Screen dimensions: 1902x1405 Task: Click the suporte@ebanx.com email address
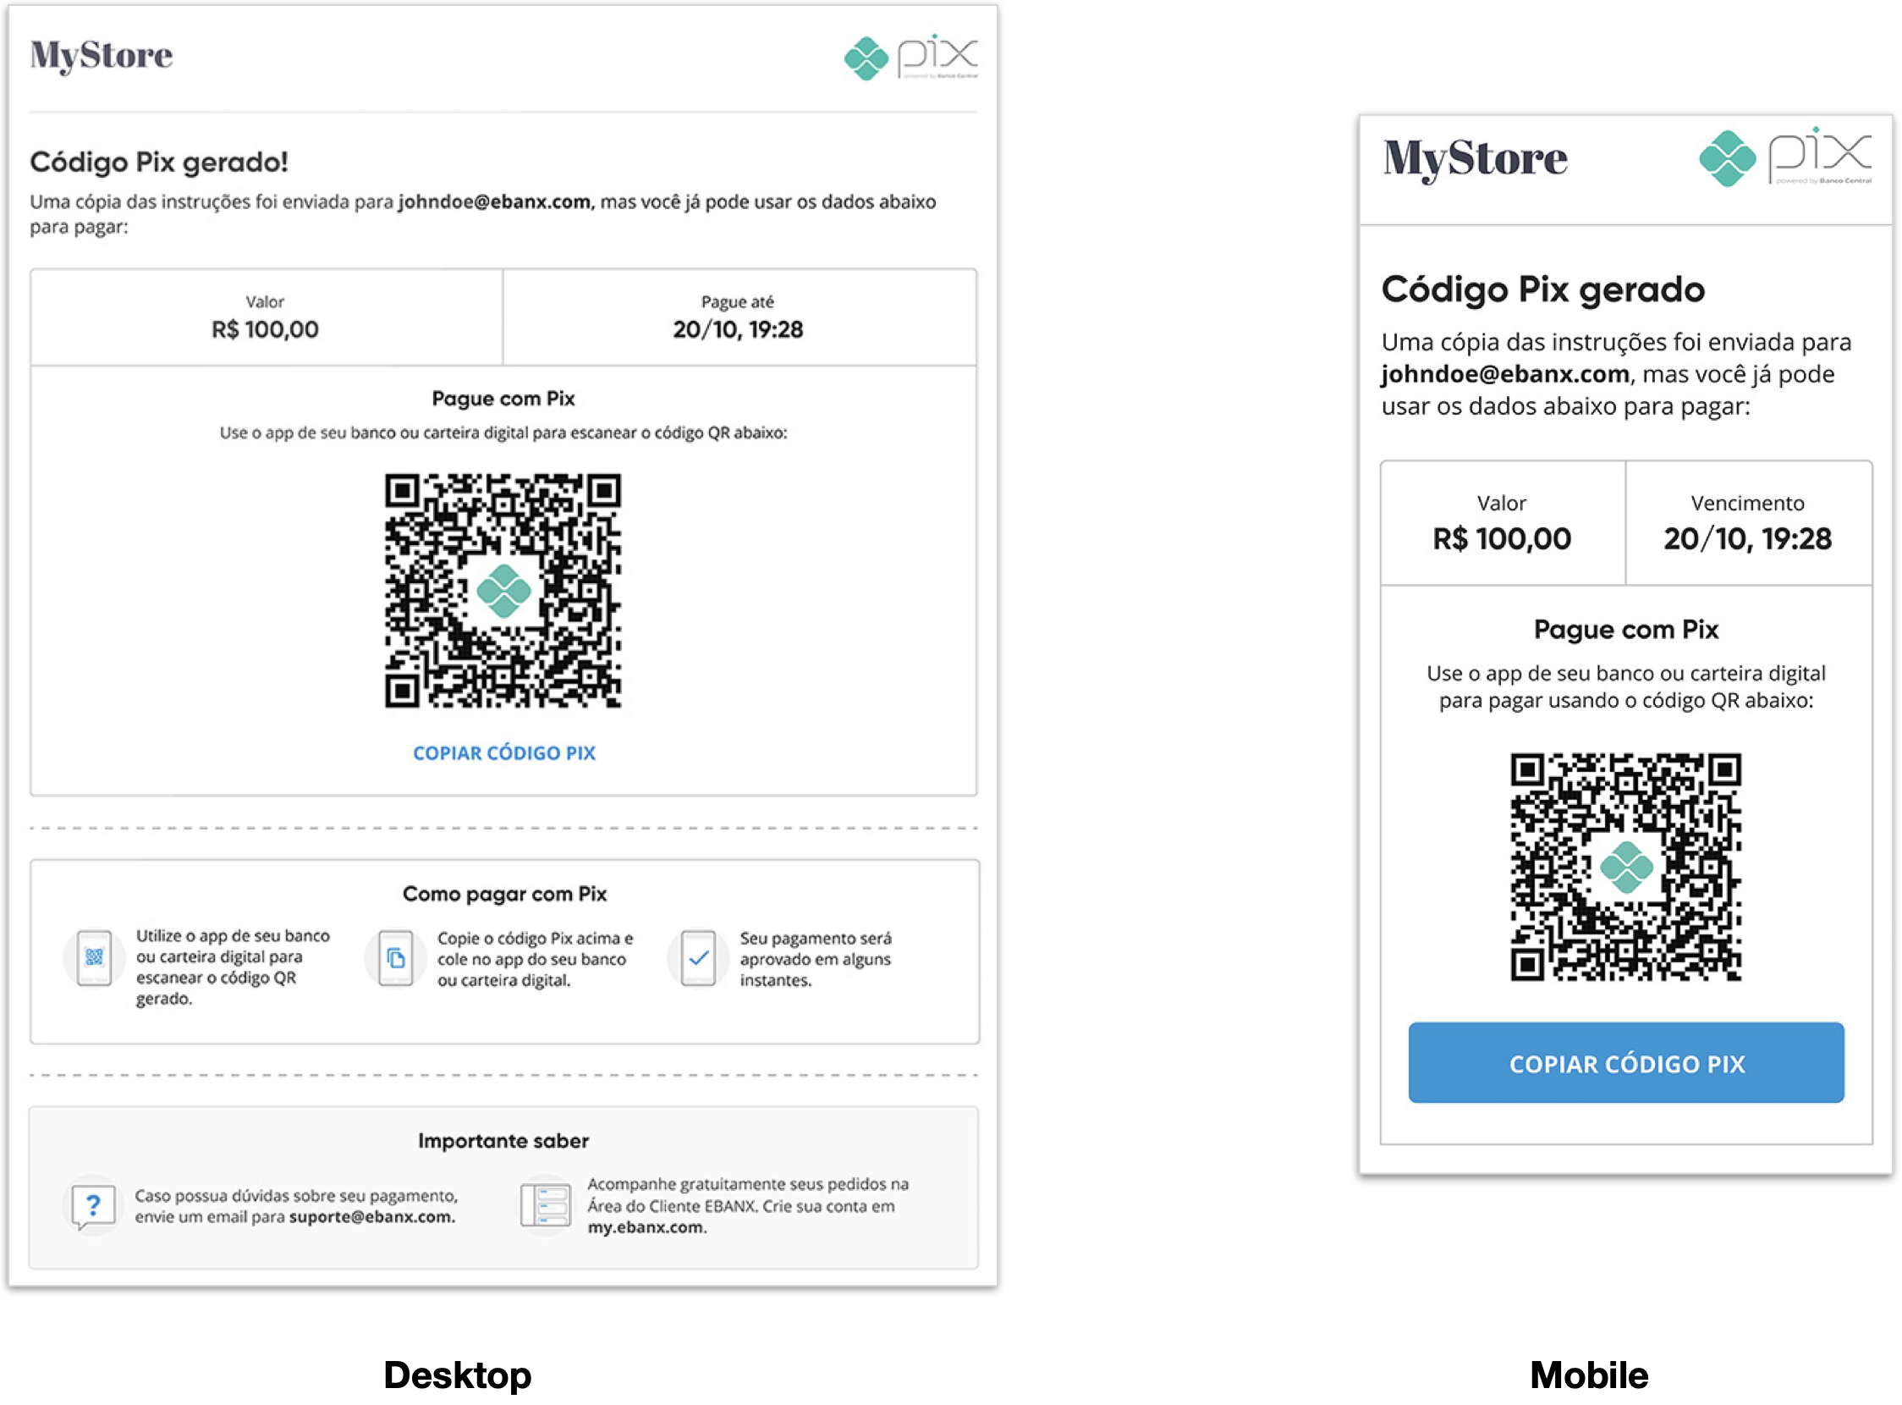pos(371,1217)
